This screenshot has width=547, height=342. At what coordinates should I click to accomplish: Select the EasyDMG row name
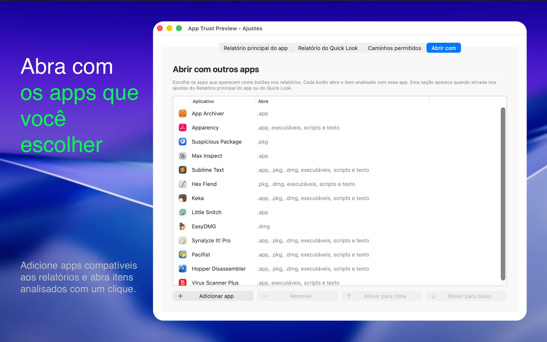[204, 226]
